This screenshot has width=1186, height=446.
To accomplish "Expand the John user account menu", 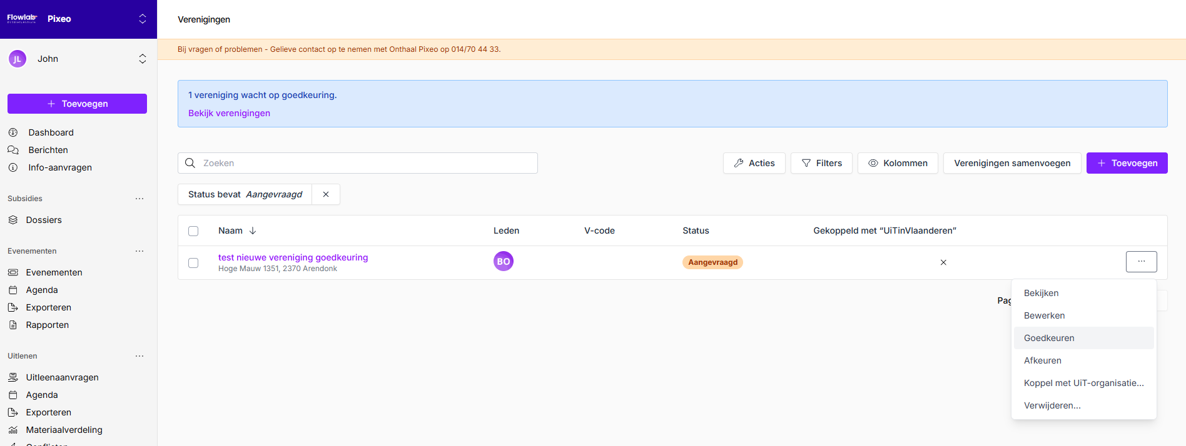I will (x=143, y=59).
